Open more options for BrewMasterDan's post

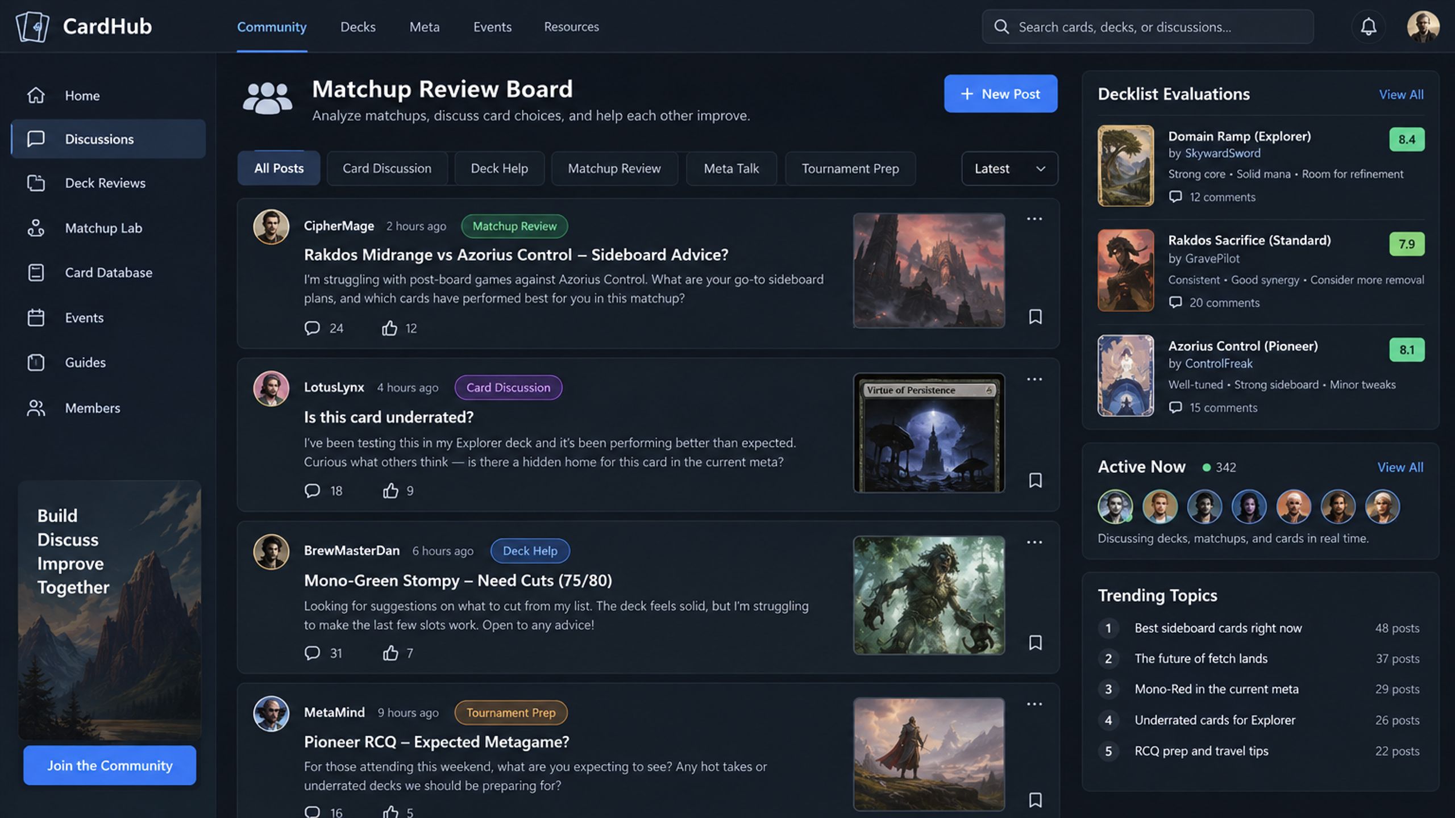click(x=1034, y=542)
